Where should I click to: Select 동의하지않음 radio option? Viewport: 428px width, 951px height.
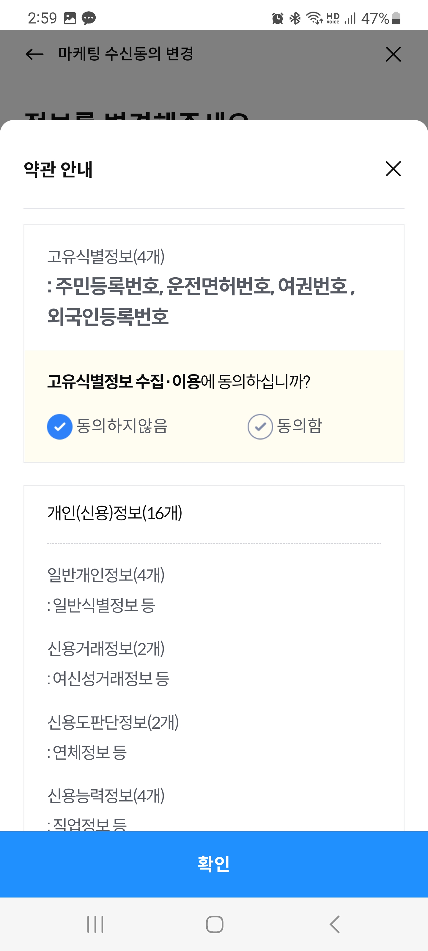59,426
